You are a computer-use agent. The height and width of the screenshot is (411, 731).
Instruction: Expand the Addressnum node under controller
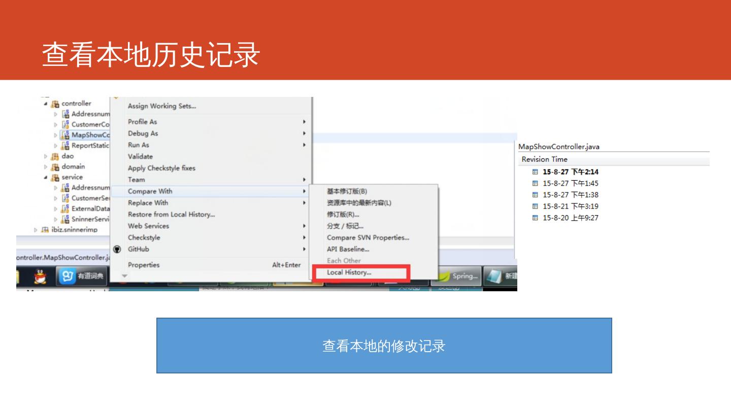56,114
